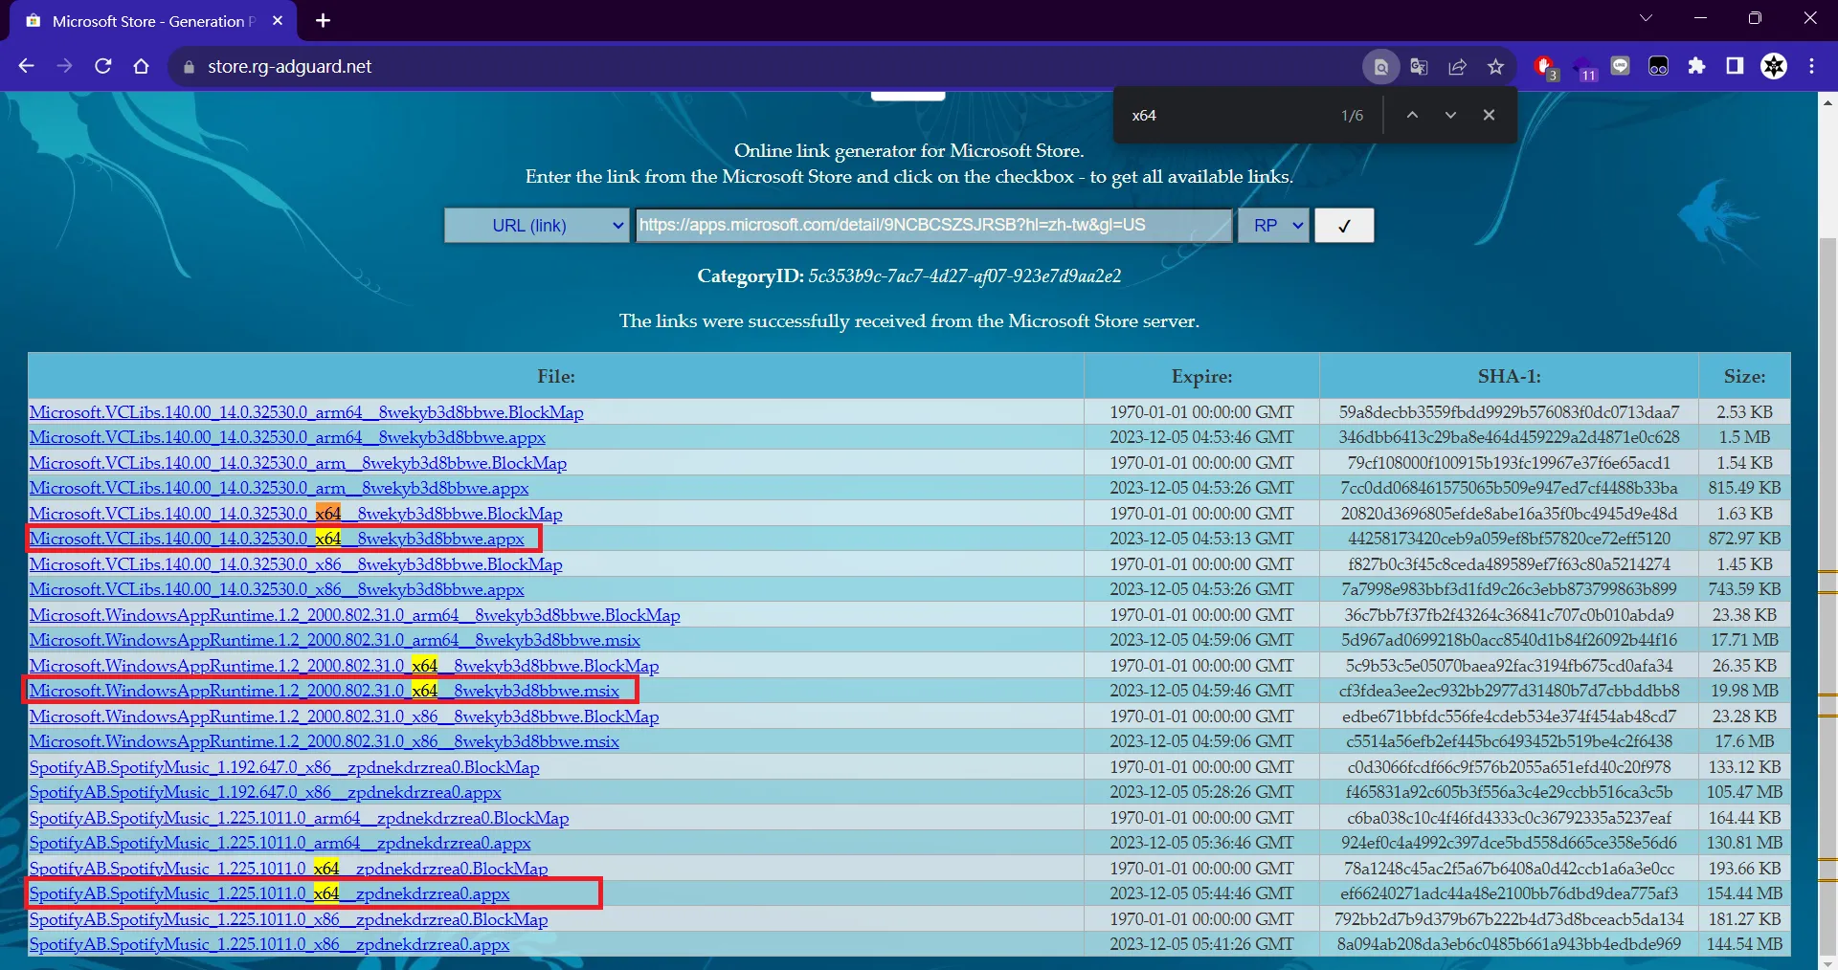Translate this page using the translate icon
Image resolution: width=1838 pixels, height=970 pixels.
pyautogui.click(x=1419, y=67)
